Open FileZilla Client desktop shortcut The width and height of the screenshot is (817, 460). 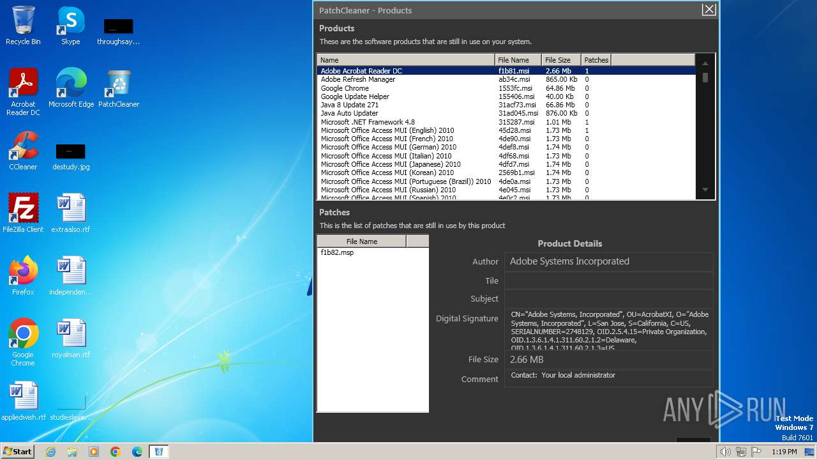(23, 213)
